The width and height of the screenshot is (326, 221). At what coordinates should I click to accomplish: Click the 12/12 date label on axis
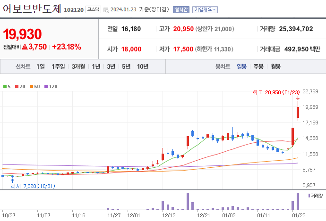[x=169, y=215]
